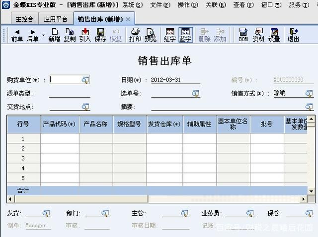Screen dimensions: 318x237
Task: Open lookup for 交货地点 field
Action: tap(85, 107)
